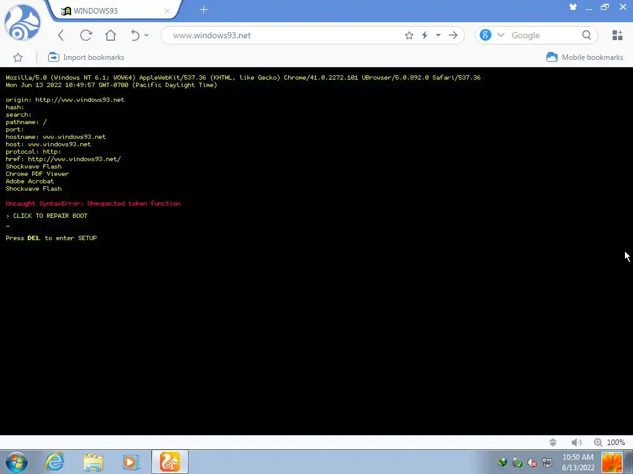Bookmark this page with the star icon
The image size is (633, 474).
[409, 35]
